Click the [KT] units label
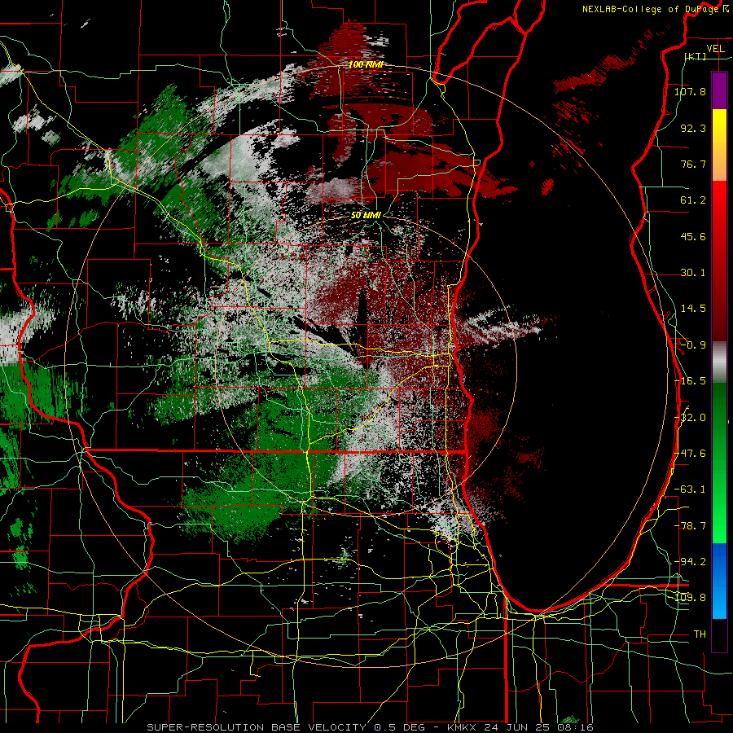The image size is (733, 733). tap(696, 56)
